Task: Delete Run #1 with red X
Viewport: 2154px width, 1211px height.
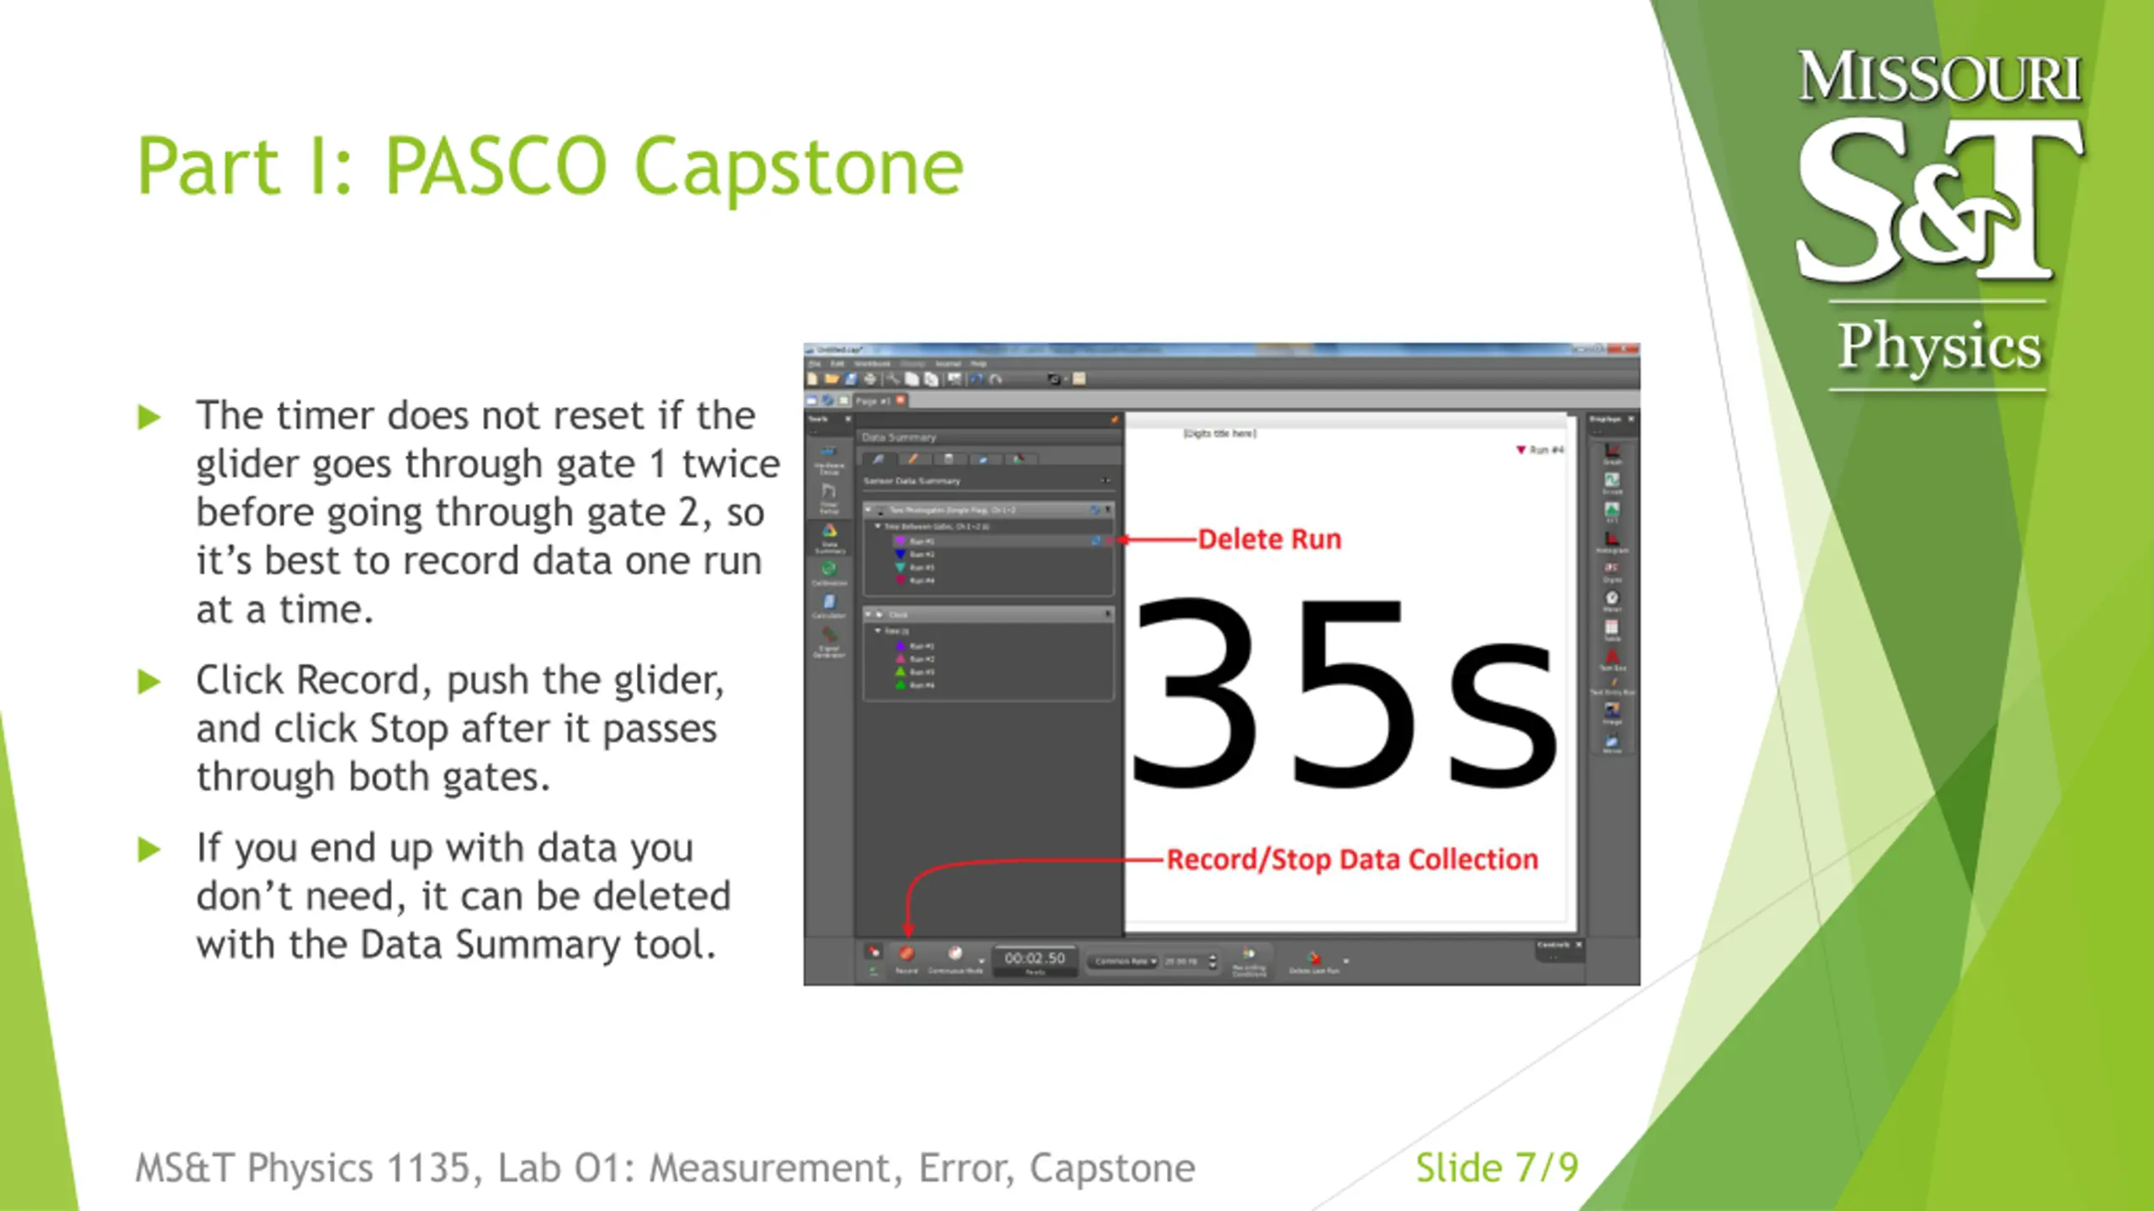Action: (x=1109, y=541)
